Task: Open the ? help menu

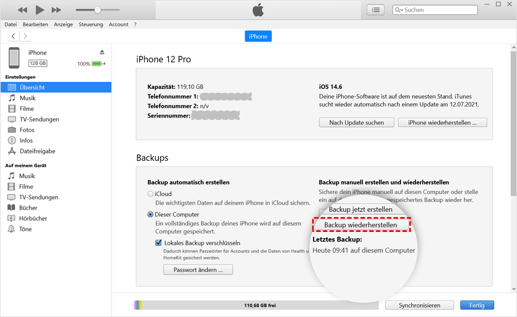Action: (135, 24)
